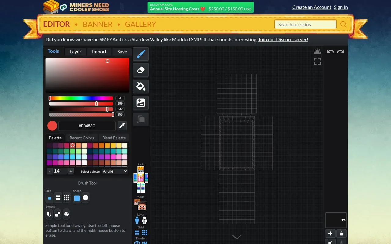Viewport: 391px width, 244px height.
Task: Enable the palette randomizer brush effect
Action: point(66,214)
